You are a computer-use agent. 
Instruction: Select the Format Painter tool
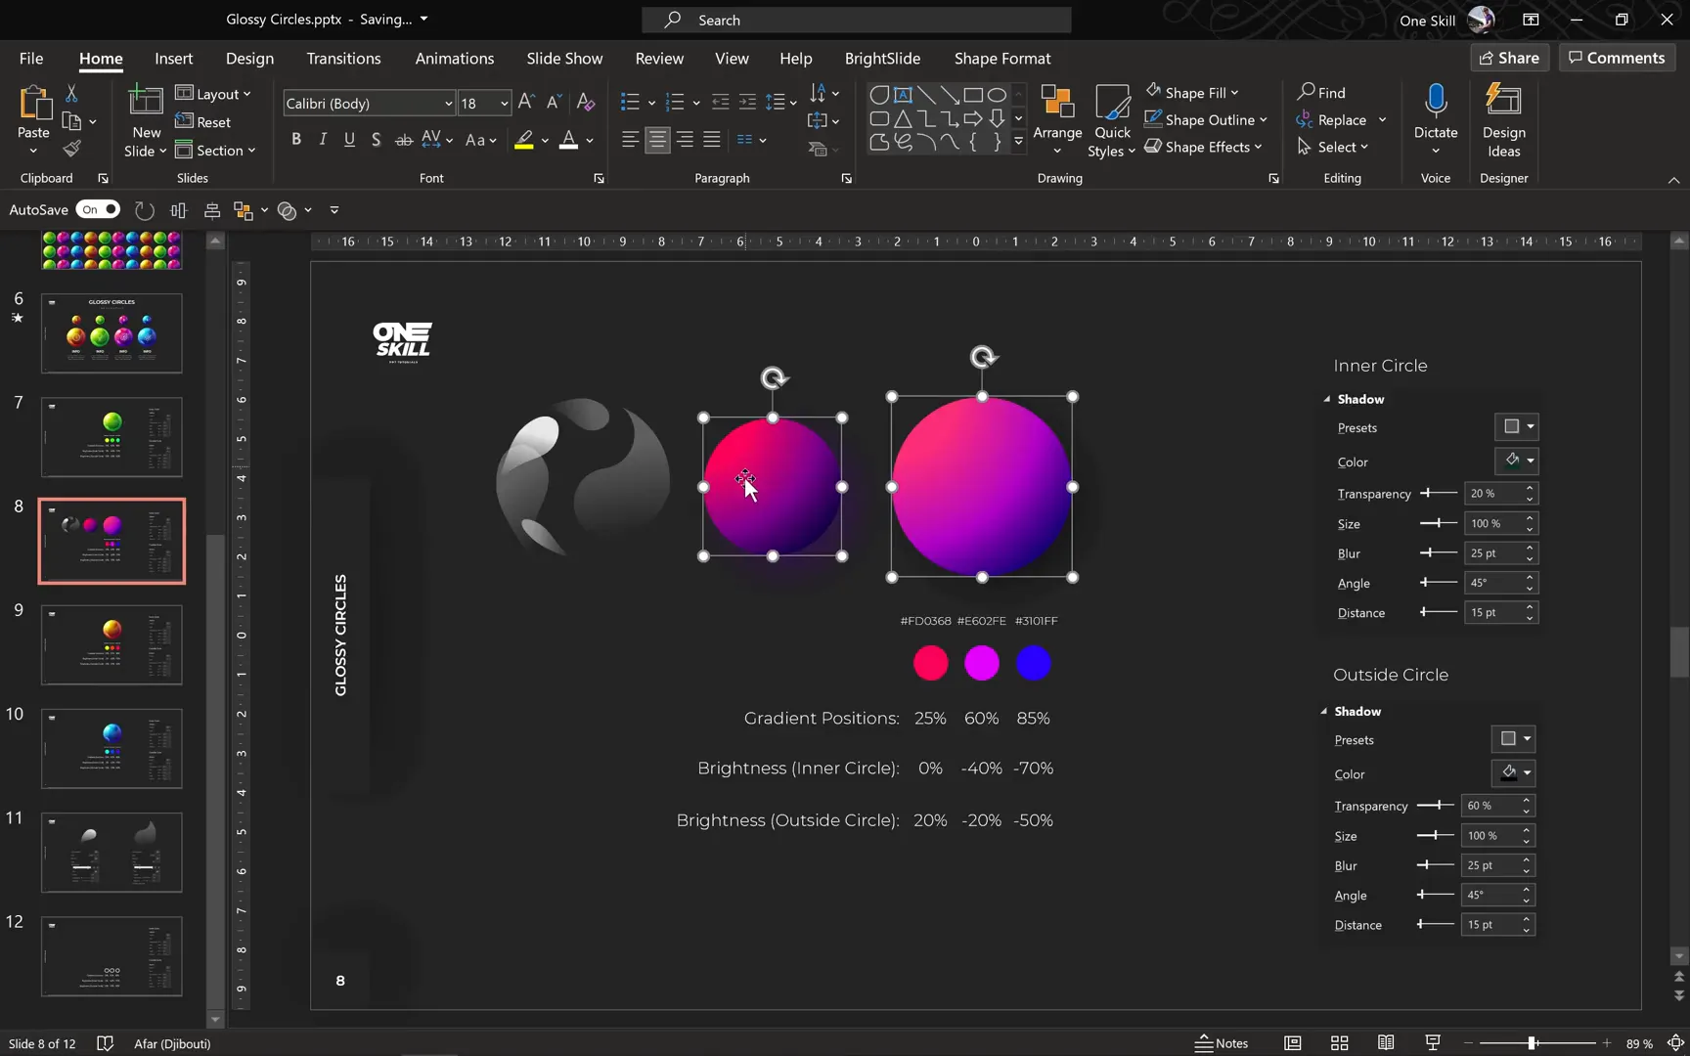pyautogui.click(x=71, y=149)
